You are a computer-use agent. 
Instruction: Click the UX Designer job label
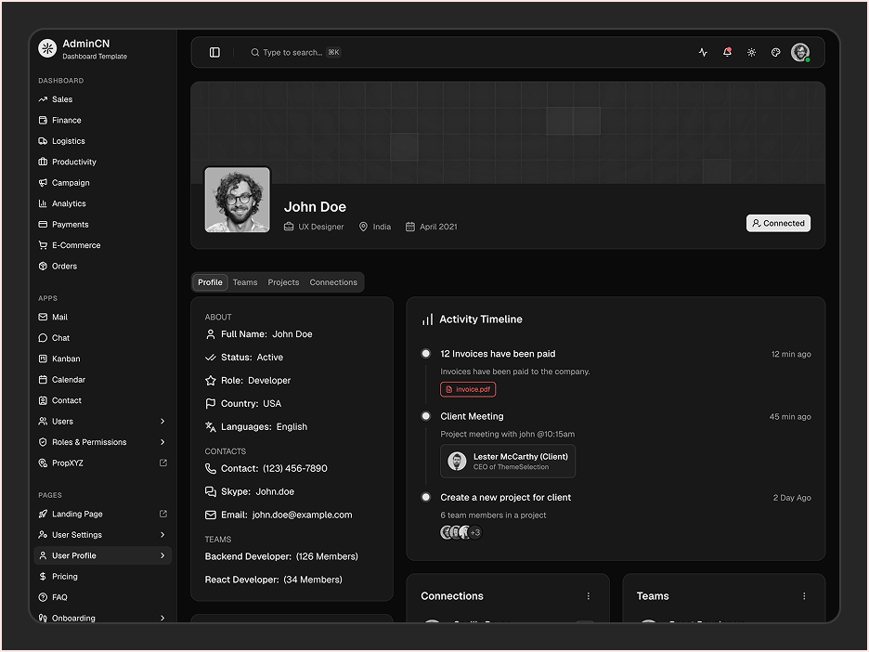[314, 227]
